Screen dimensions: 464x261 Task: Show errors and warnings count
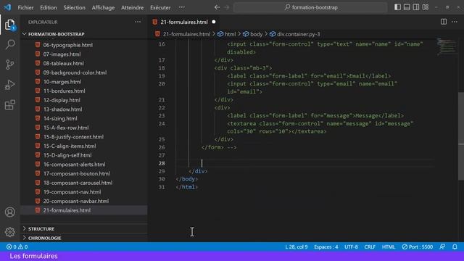[x=17, y=246]
